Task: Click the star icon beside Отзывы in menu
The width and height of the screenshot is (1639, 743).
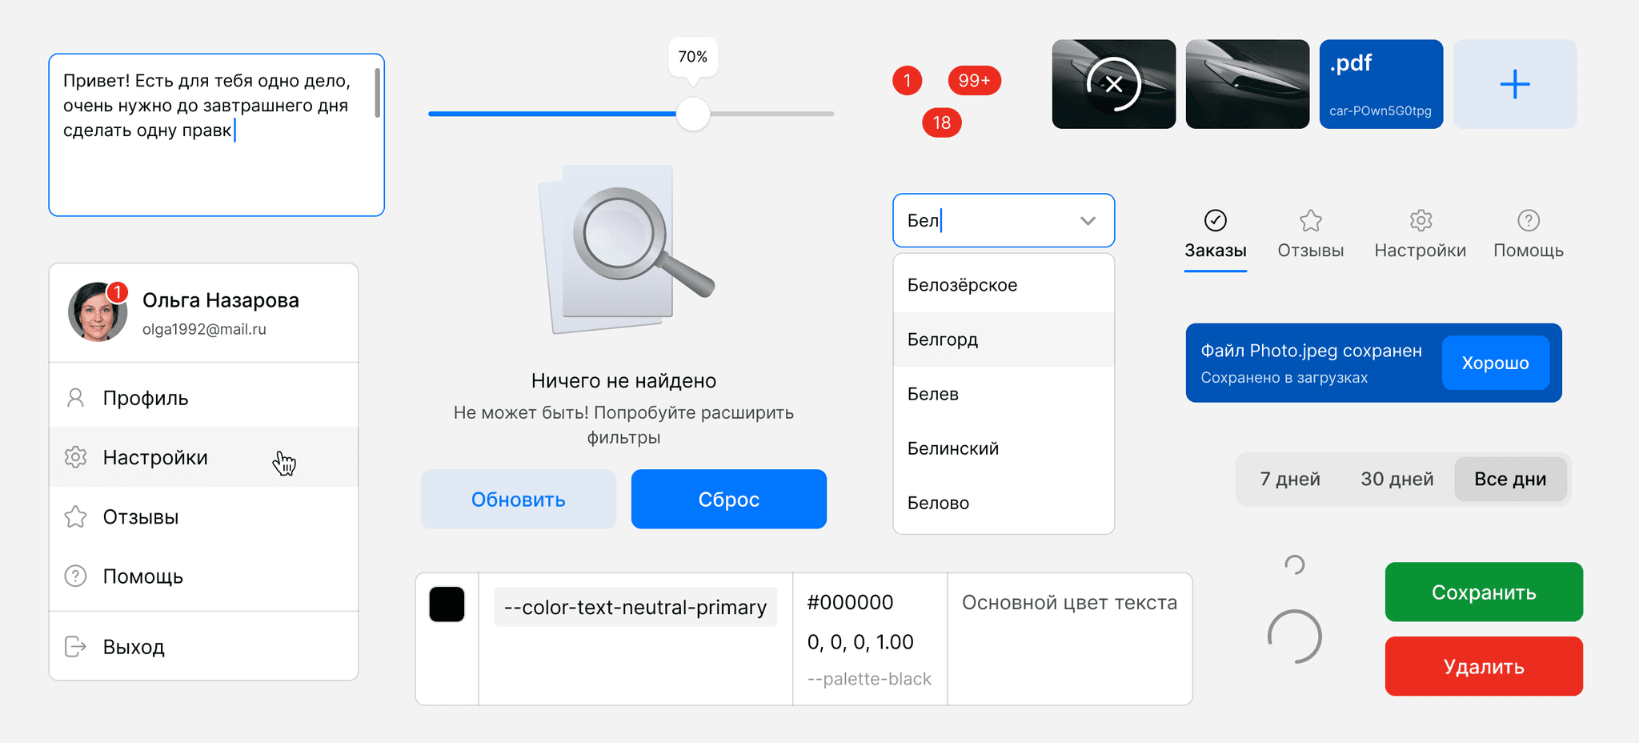Action: coord(75,517)
